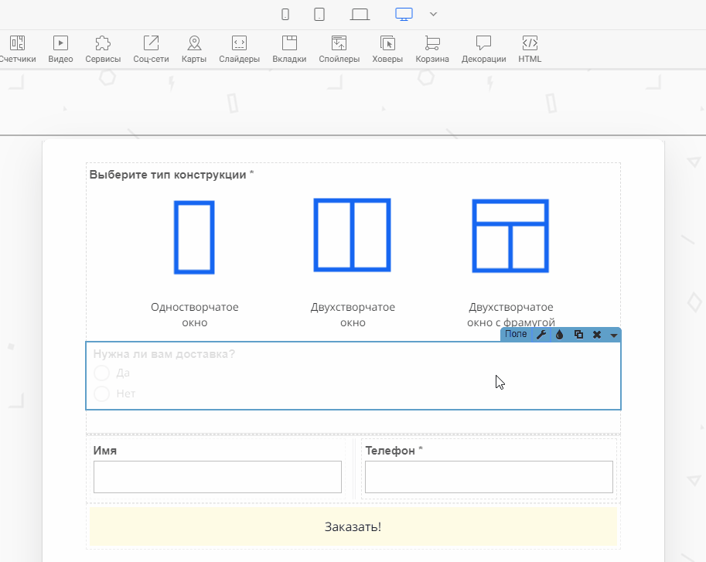Open the Видео widget category
The image size is (706, 562).
click(x=60, y=48)
